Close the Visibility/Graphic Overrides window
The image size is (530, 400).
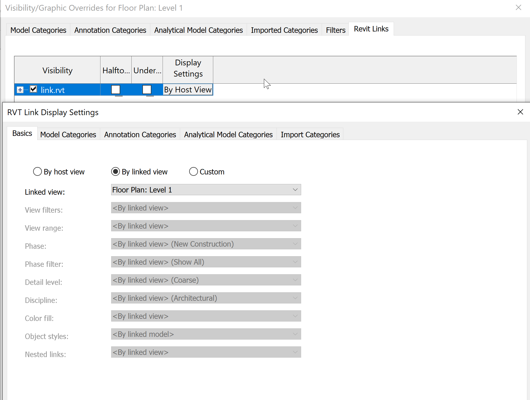[x=518, y=8]
